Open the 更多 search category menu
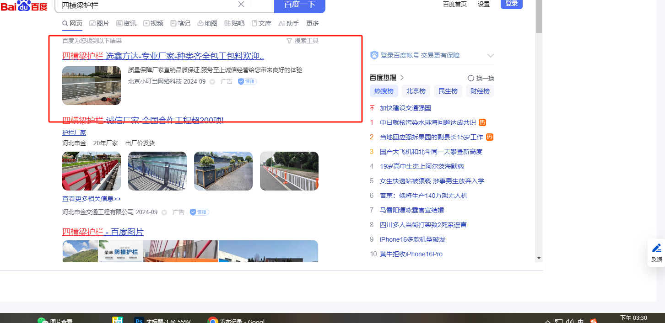 tap(313, 23)
